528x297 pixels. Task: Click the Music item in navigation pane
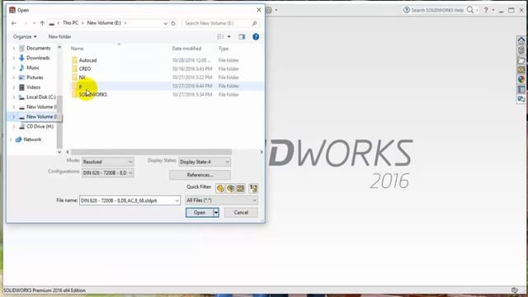[33, 68]
